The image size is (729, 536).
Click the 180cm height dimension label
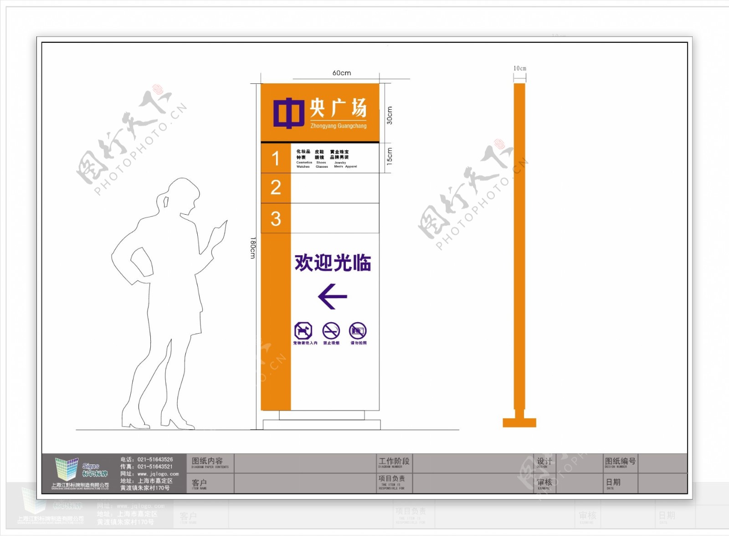253,248
